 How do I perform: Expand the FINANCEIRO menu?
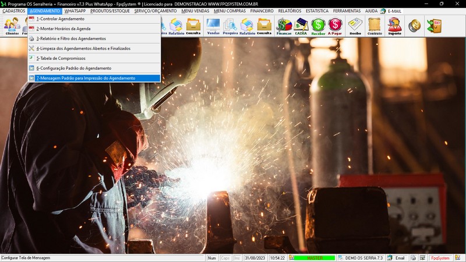click(262, 11)
